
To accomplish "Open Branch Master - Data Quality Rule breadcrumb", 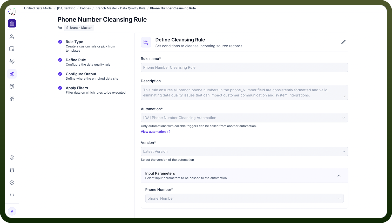I will pyautogui.click(x=120, y=8).
